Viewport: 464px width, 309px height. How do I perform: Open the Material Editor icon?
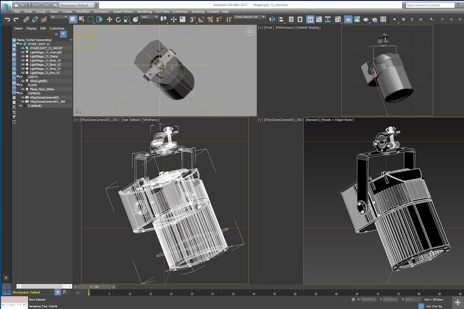338,19
